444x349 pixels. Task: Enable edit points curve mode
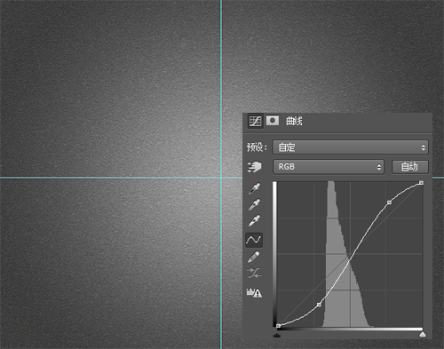coord(254,240)
